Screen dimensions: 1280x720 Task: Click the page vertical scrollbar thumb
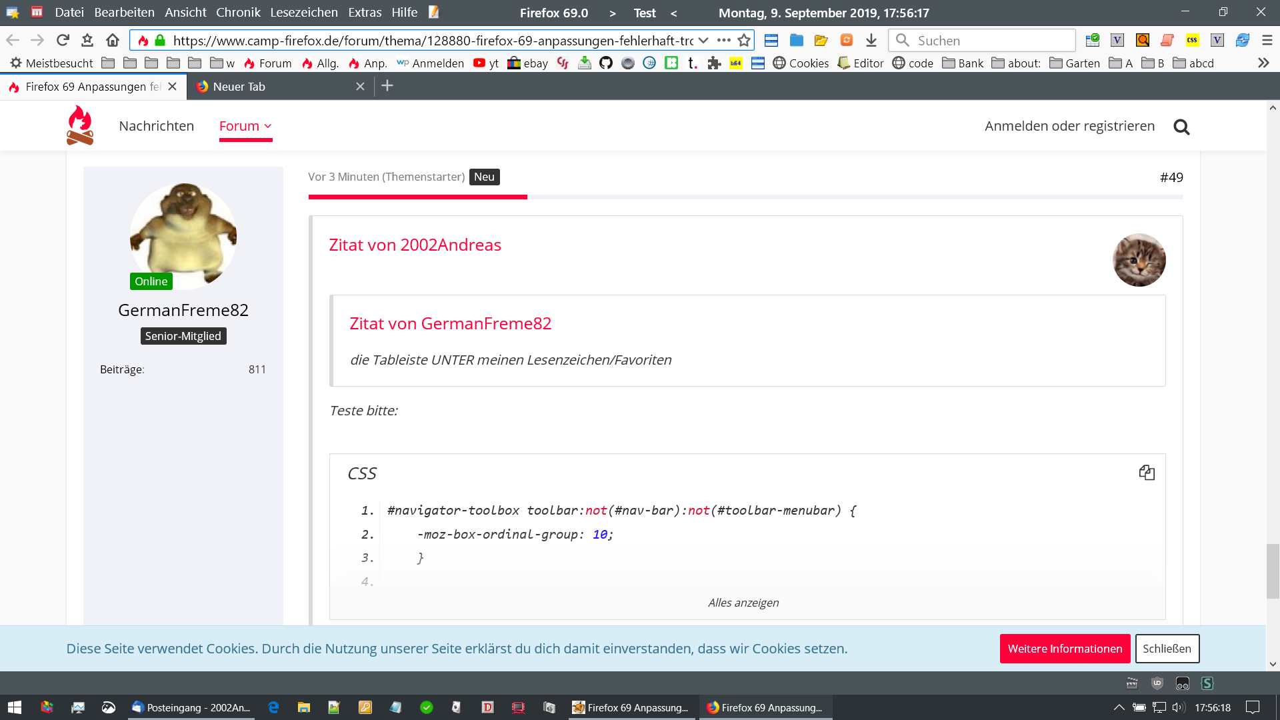1273,571
